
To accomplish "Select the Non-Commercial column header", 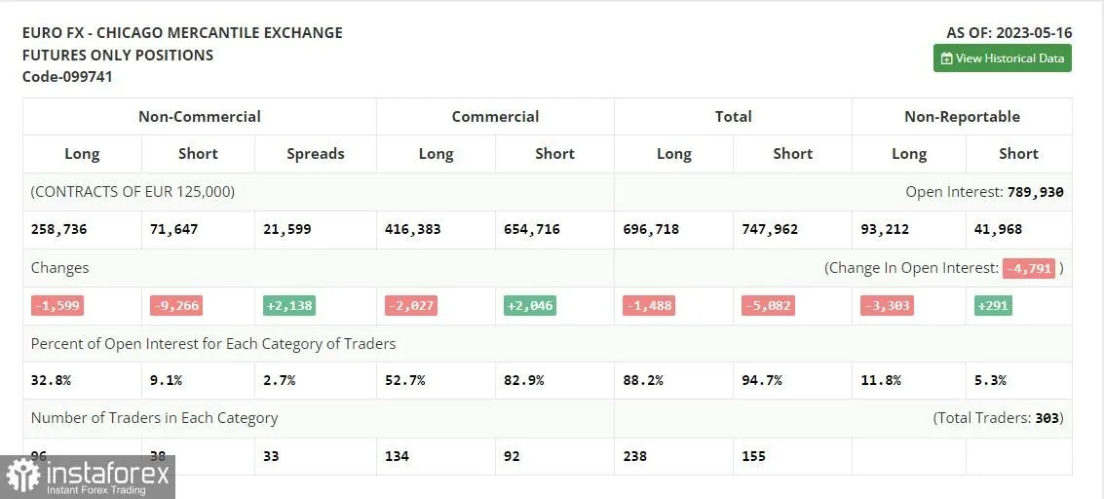I will click(x=199, y=116).
